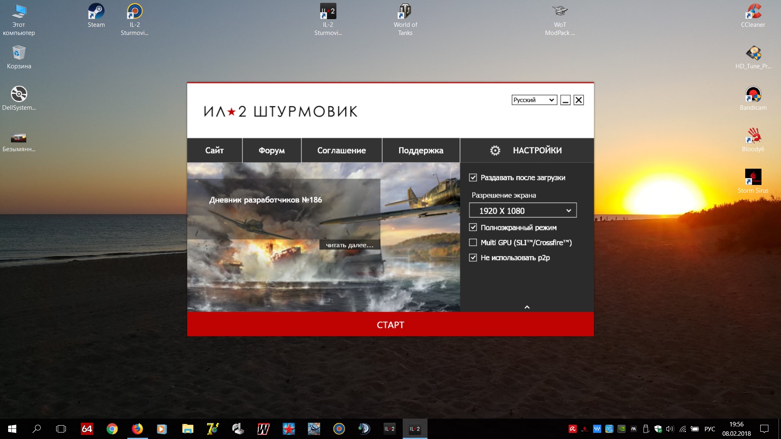This screenshot has width=781, height=439.
Task: Click the red star taskbar icon
Action: pyautogui.click(x=288, y=429)
